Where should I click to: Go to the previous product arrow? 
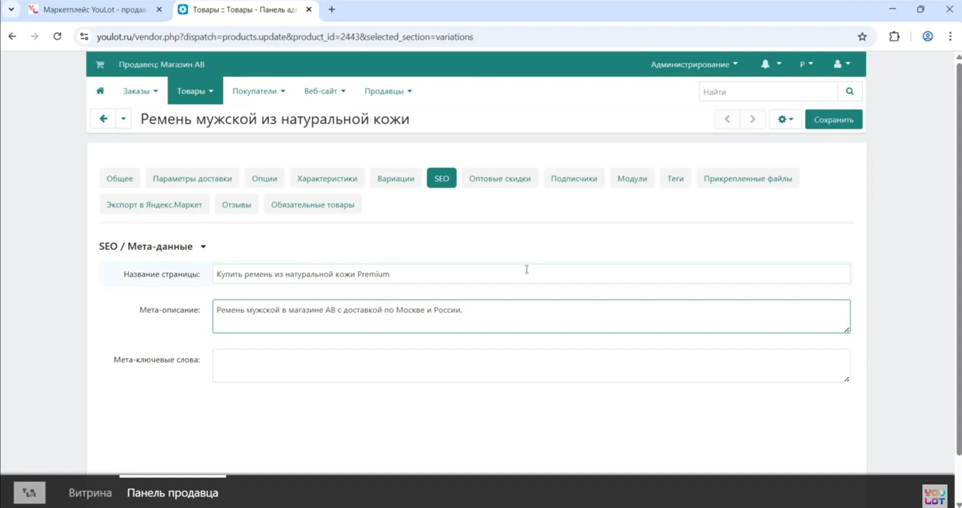pyautogui.click(x=727, y=119)
